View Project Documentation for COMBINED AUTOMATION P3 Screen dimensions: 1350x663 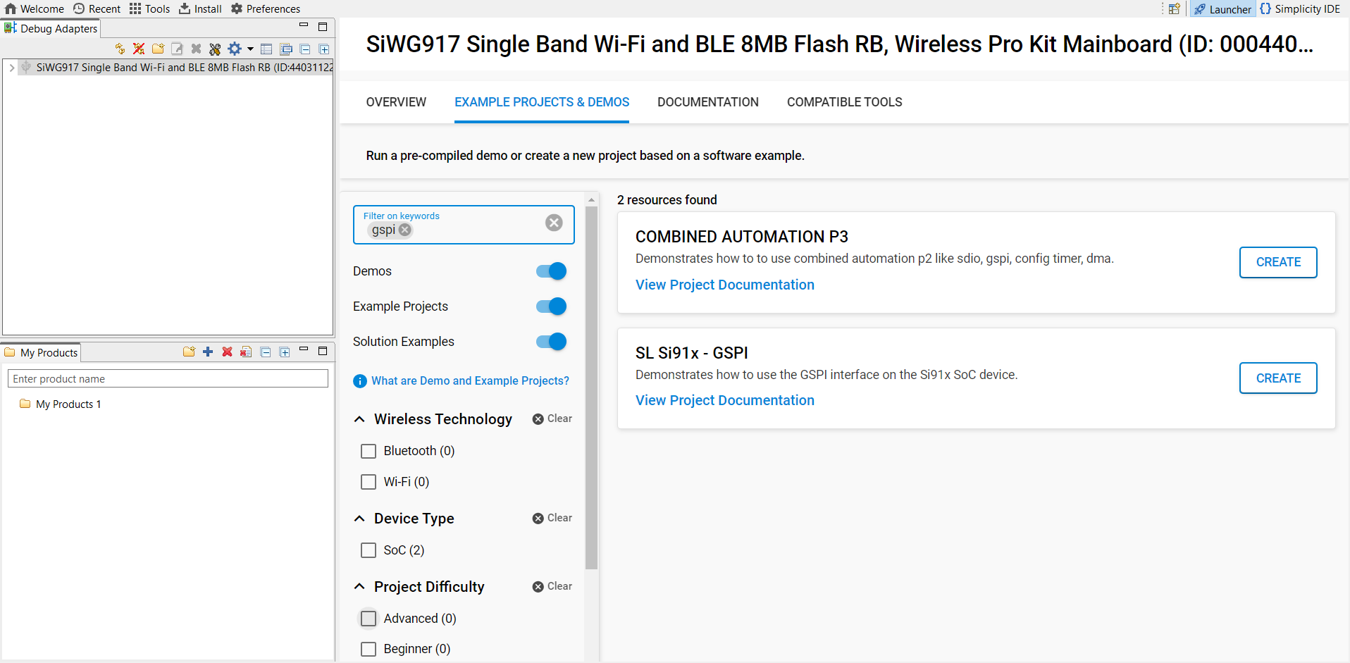[724, 285]
